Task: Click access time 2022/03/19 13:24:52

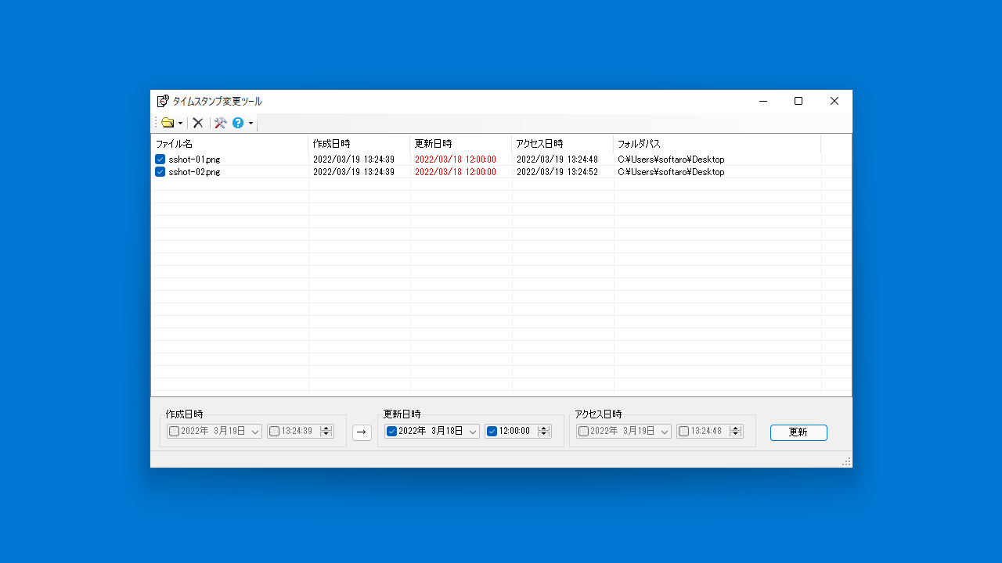Action: click(x=557, y=172)
